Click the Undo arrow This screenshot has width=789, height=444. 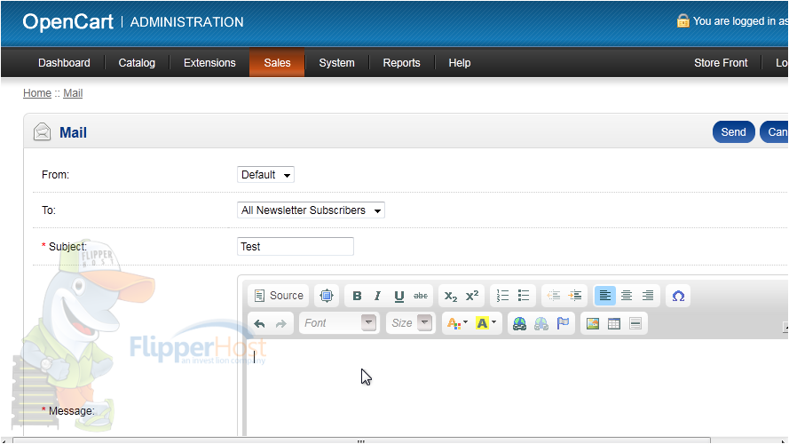pos(259,323)
